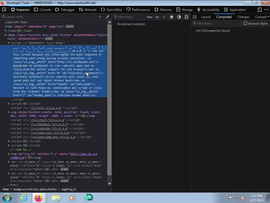Toggle light color scheme simulation
Viewport: 270px width, 203px height.
[x=171, y=17]
